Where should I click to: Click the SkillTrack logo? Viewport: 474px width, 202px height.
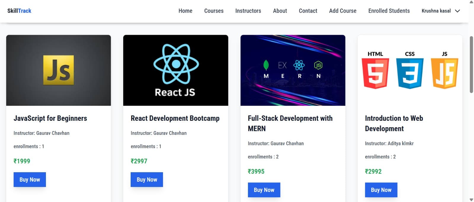19,11
